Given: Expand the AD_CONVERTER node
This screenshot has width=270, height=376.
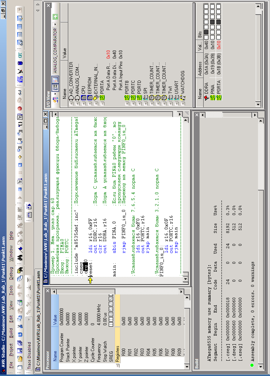Looking at the screenshot, I should (x=71, y=104).
